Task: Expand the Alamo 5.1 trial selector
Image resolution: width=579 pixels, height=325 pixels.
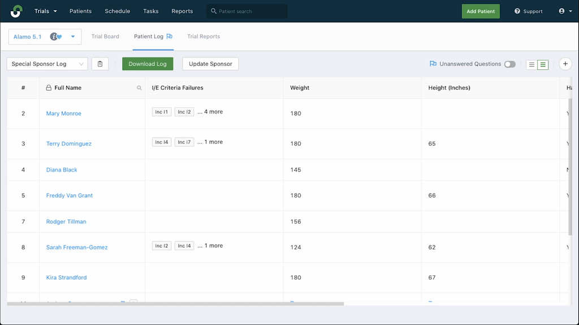Action: 73,37
